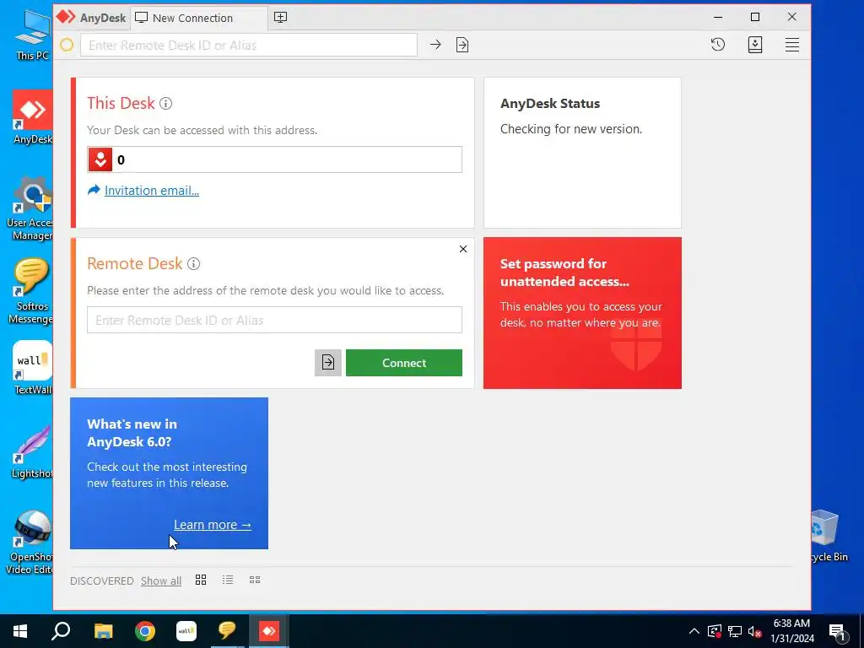This screenshot has width=864, height=648.
Task: Select the Recycle Bin desktop icon
Action: (829, 536)
